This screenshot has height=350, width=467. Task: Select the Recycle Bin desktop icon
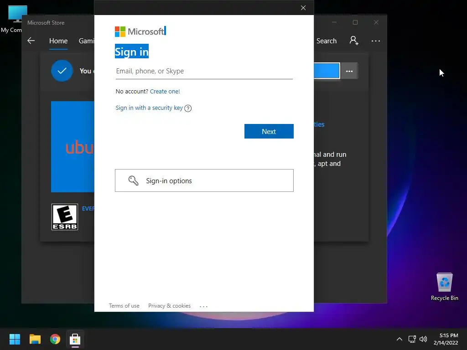pyautogui.click(x=444, y=287)
